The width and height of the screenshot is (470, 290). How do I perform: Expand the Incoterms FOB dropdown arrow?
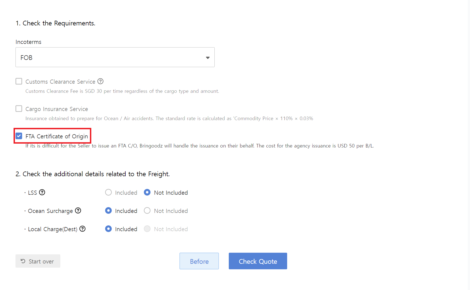click(207, 57)
